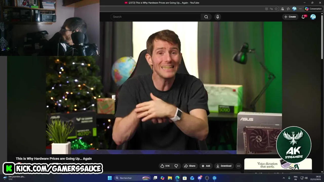
Task: Switch to Microsoft Edge taskbar icon
Action: (177, 178)
